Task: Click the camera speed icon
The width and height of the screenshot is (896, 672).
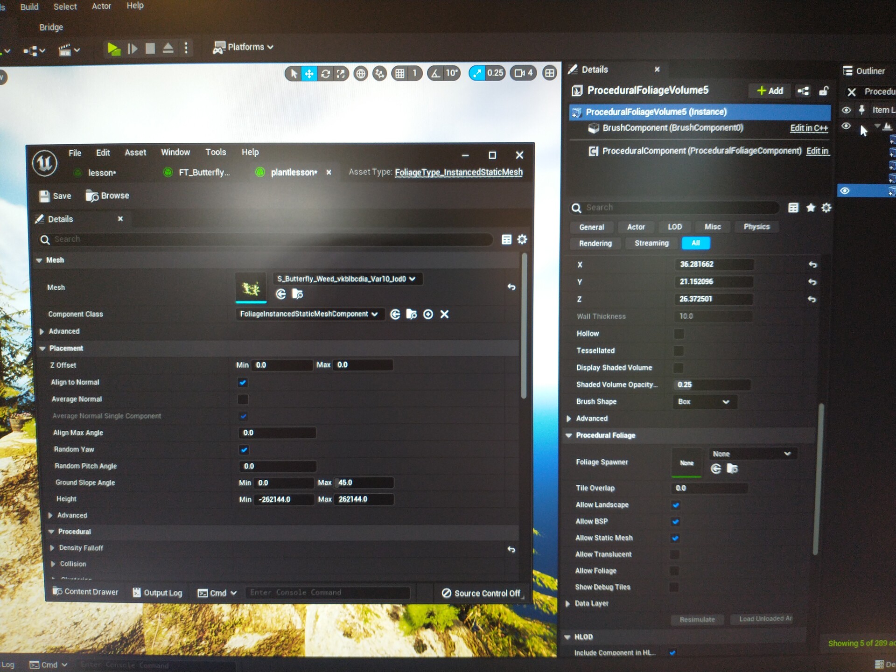Action: coord(520,73)
